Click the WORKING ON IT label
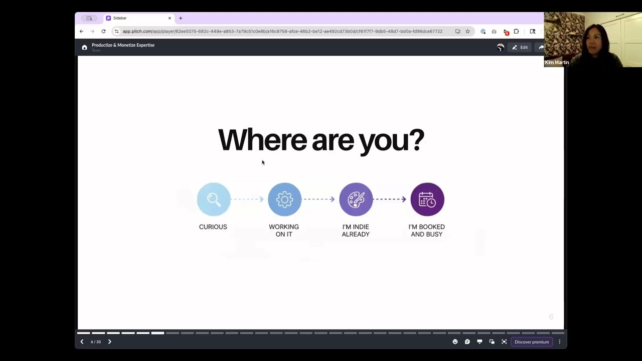Viewport: 642px width, 361px height. coord(284,231)
